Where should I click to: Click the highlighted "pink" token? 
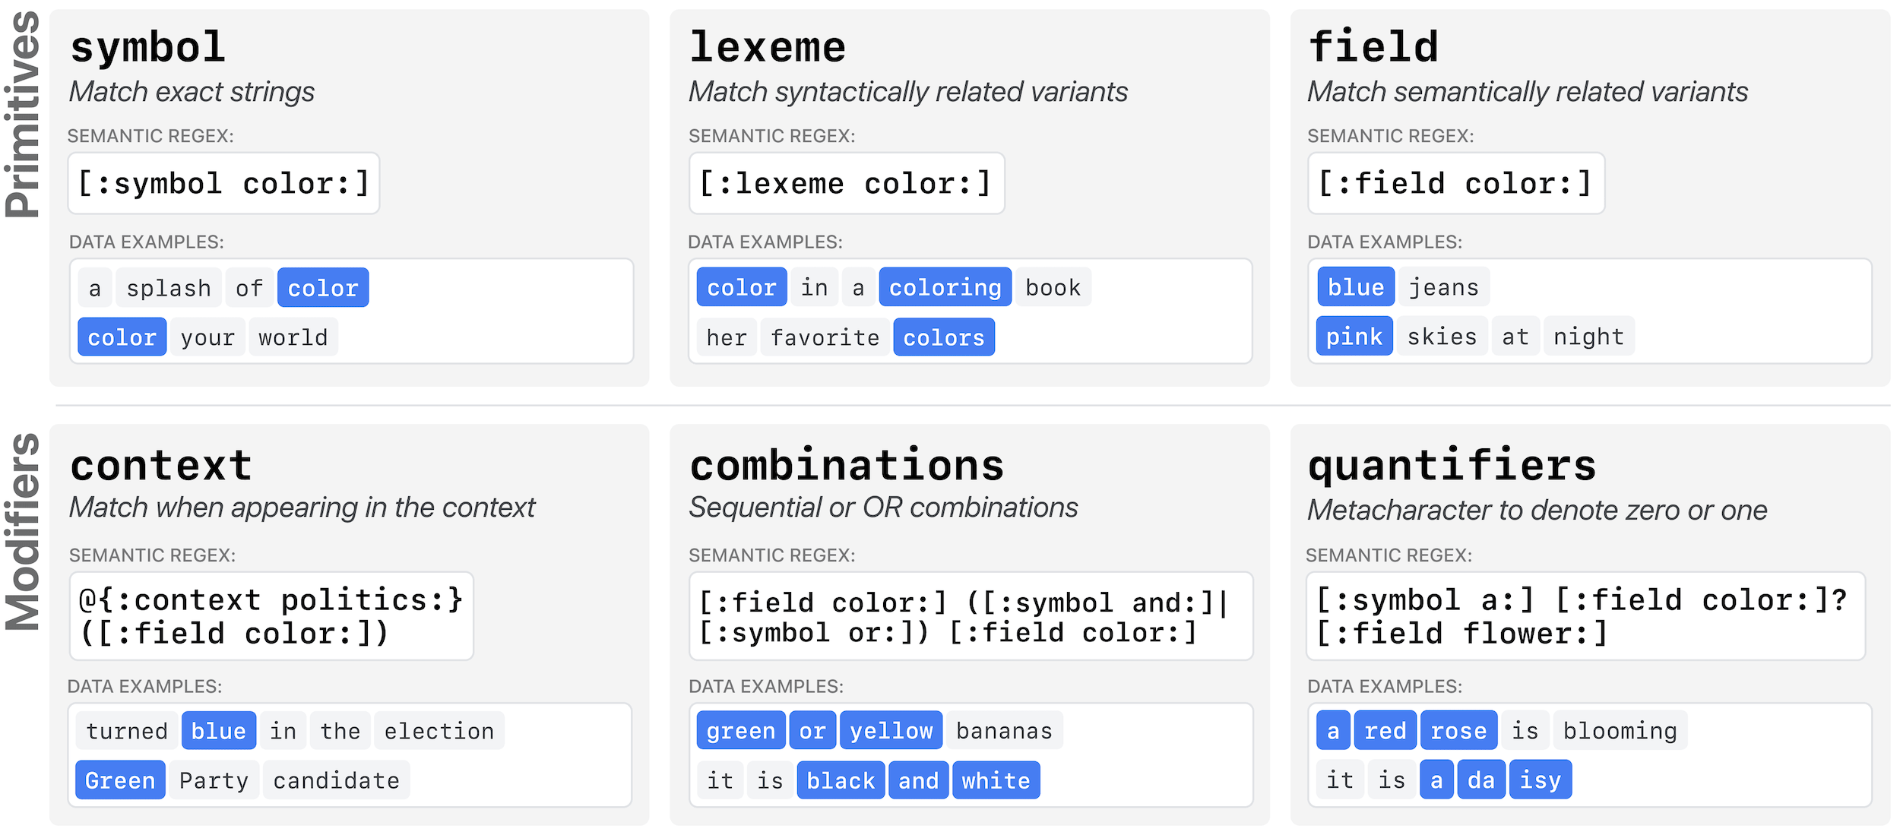point(1354,337)
